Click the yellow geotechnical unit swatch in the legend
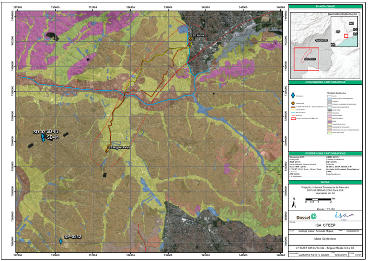This screenshot has height=261, width=368. [330, 125]
